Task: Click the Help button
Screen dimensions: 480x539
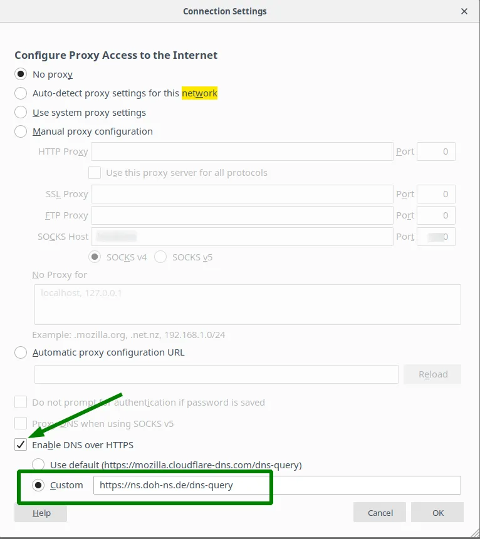Action: click(x=41, y=513)
